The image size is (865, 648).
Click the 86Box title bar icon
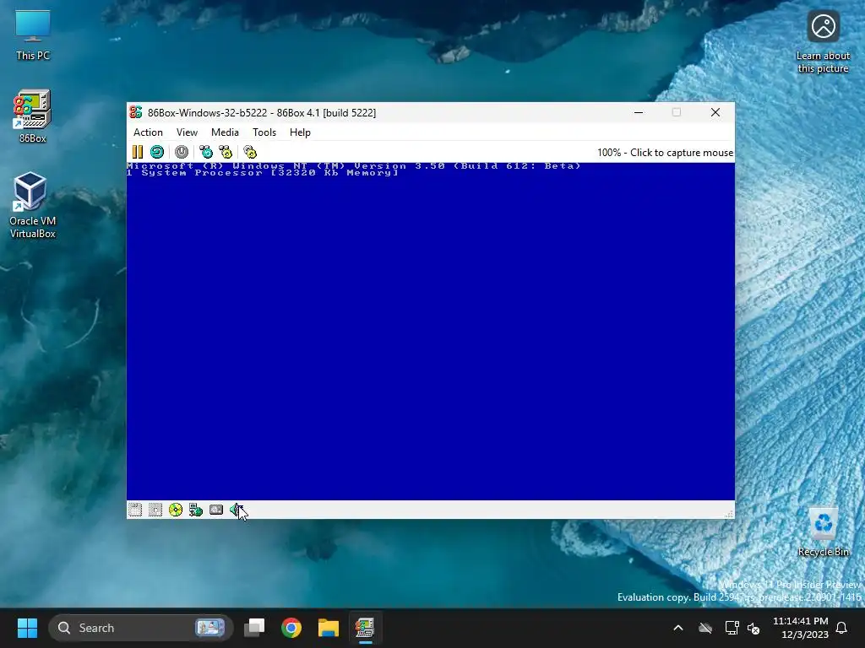coord(136,112)
